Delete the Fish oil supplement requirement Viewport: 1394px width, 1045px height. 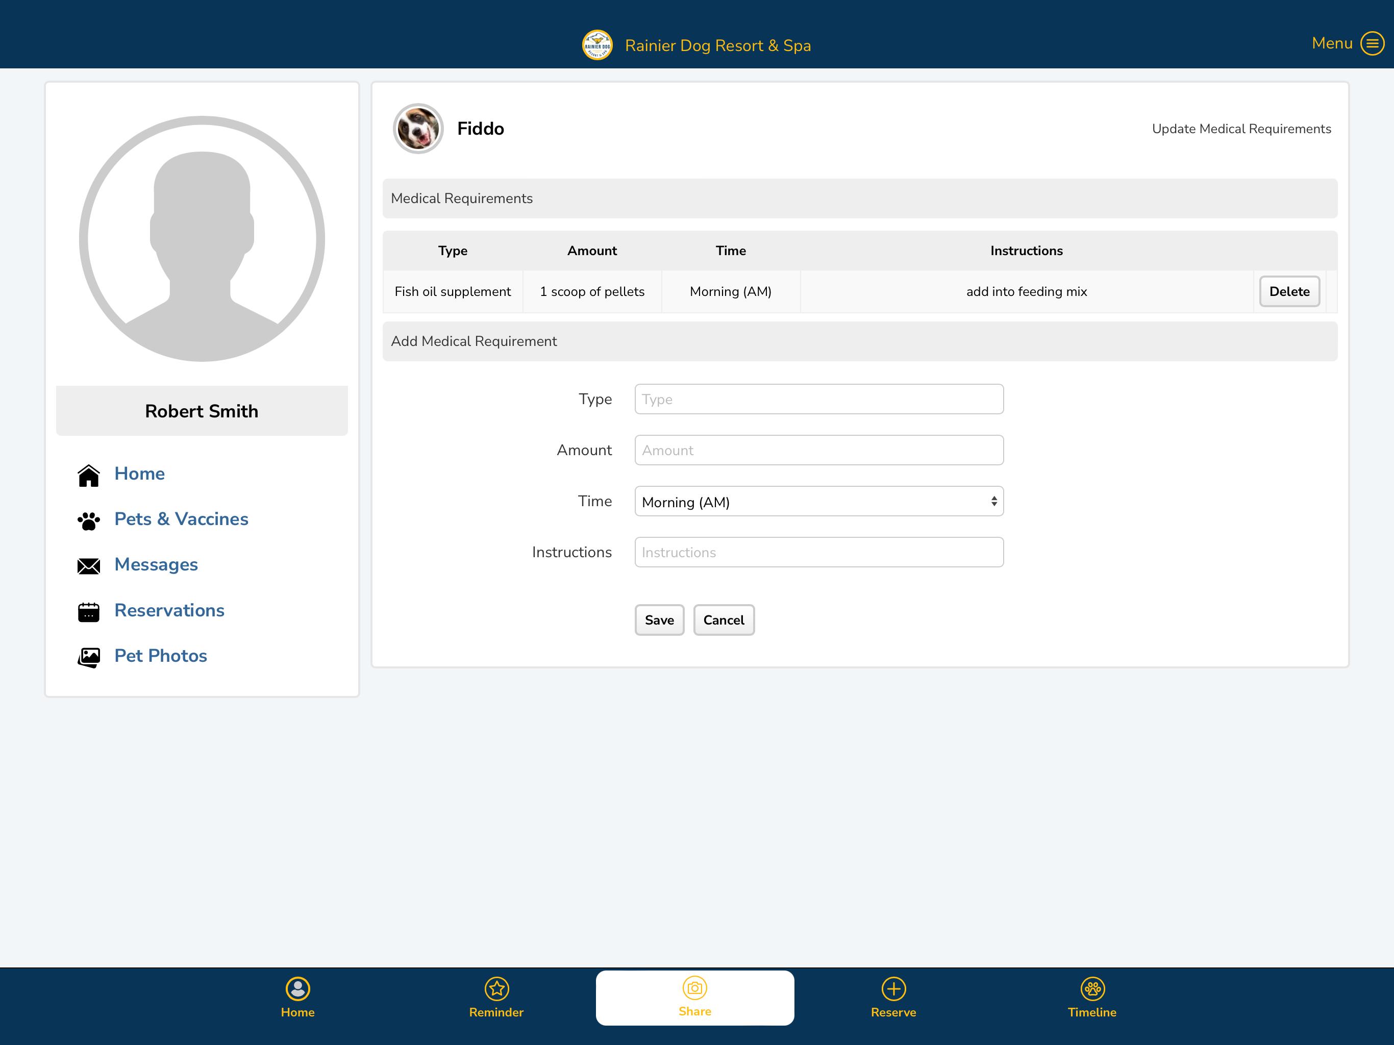(x=1289, y=291)
